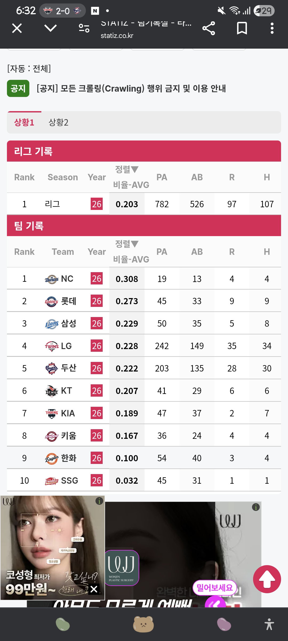Viewport: 288px width, 641px height.
Task: Open the accessibility figure icon
Action: point(269,624)
